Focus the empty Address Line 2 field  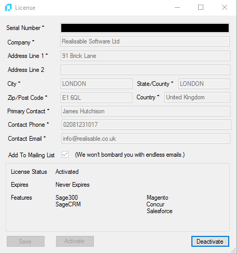coord(145,70)
